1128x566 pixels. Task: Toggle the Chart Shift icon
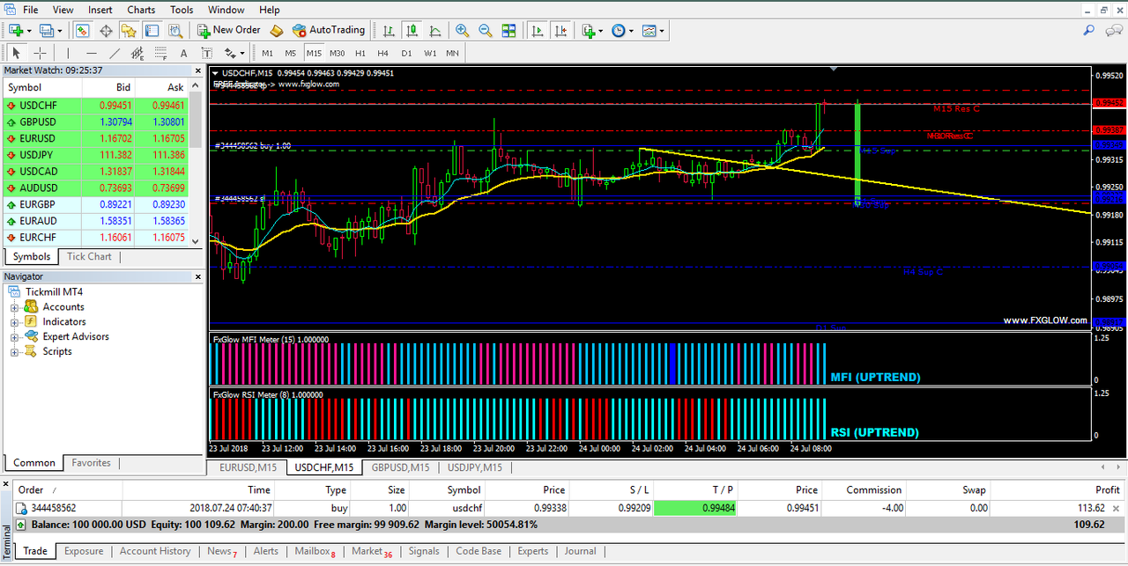tap(560, 30)
